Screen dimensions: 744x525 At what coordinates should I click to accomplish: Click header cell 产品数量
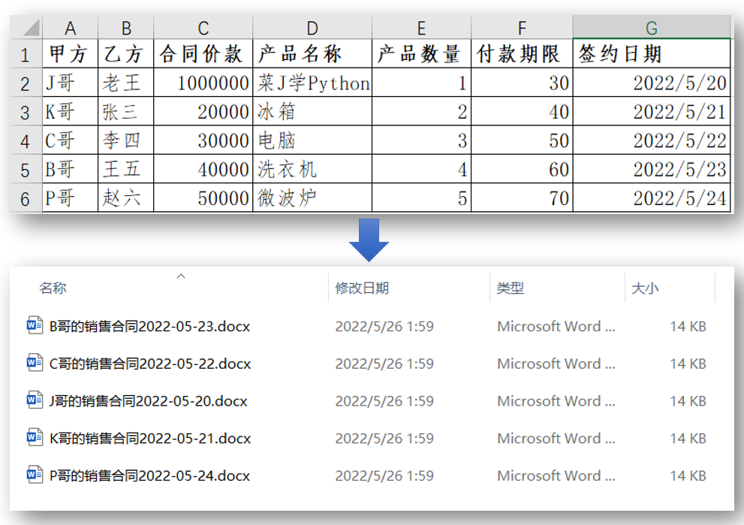(421, 53)
